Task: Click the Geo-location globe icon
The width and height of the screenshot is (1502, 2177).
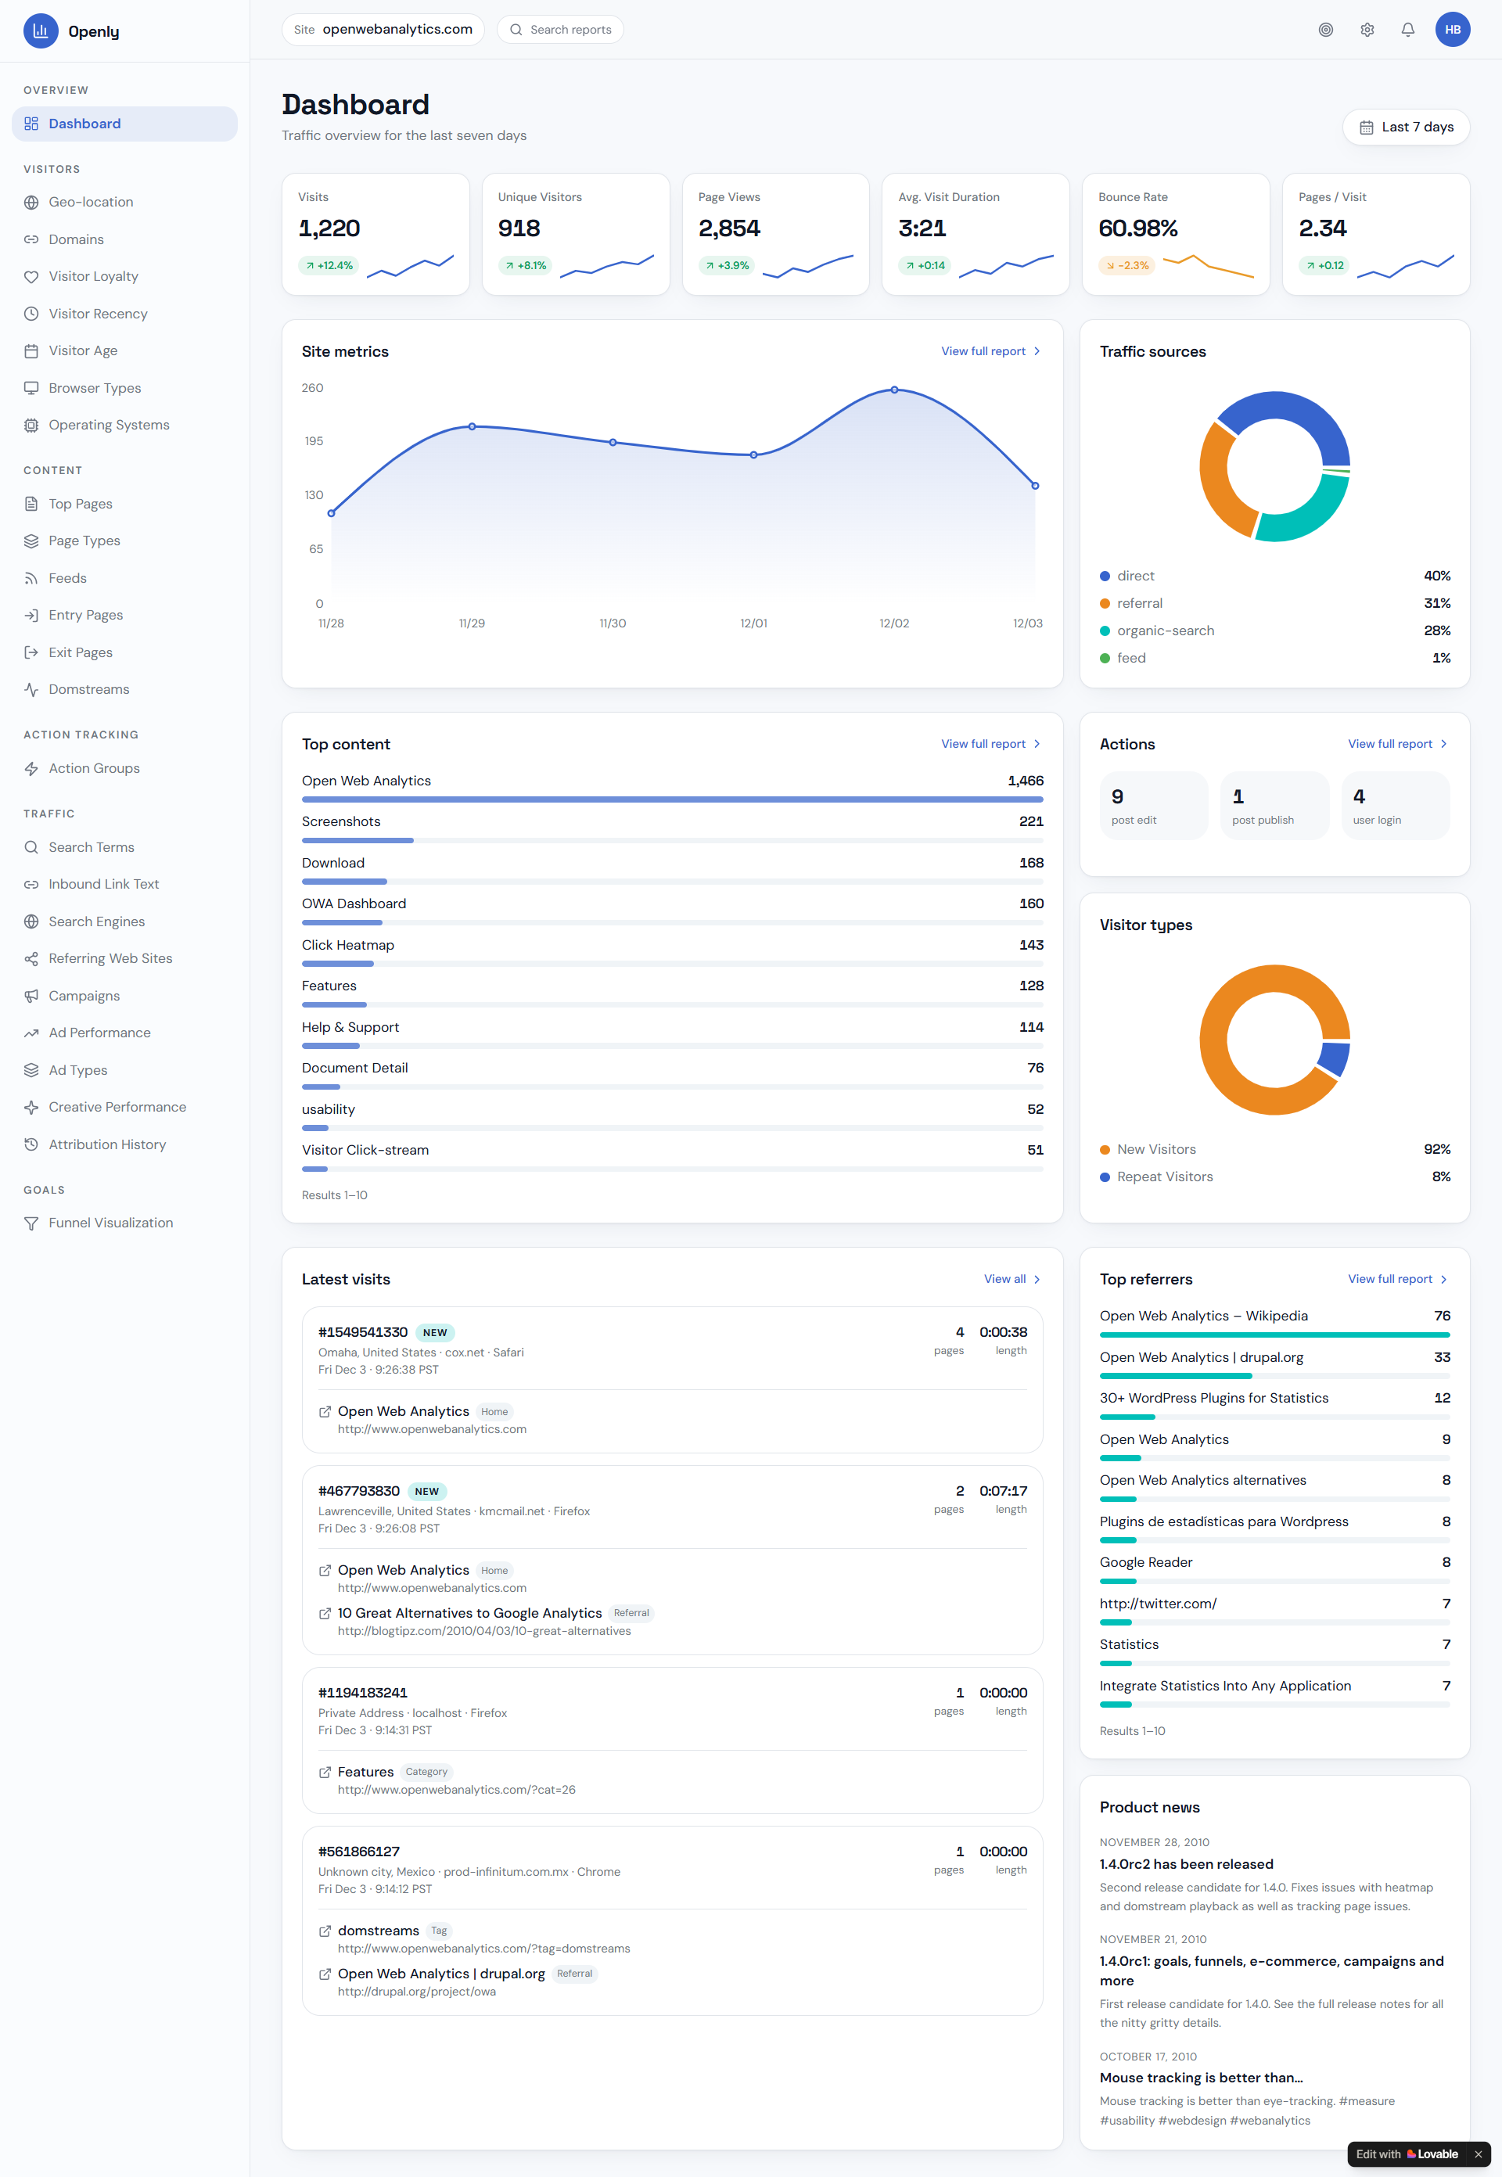Action: (x=31, y=203)
